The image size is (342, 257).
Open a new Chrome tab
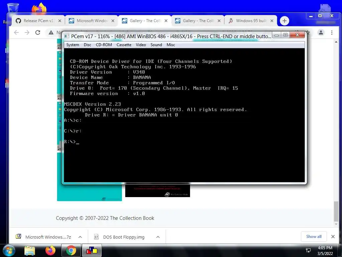[284, 21]
